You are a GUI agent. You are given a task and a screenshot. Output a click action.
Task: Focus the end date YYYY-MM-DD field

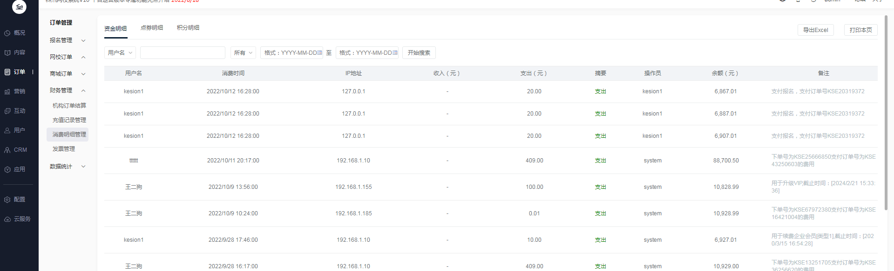tap(367, 53)
